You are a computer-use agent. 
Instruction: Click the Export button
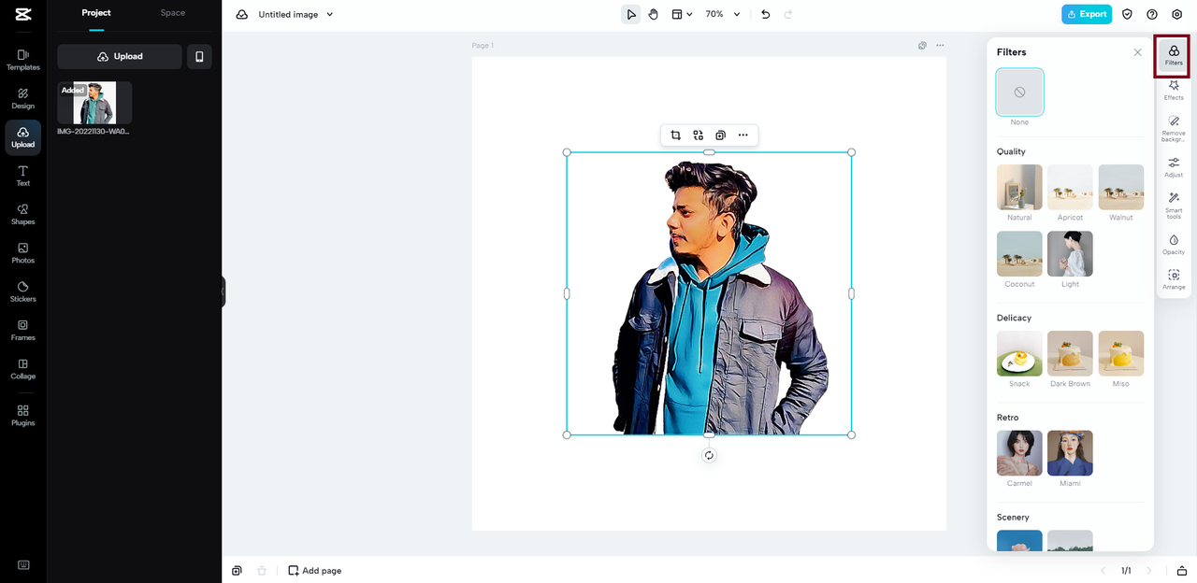(1087, 14)
